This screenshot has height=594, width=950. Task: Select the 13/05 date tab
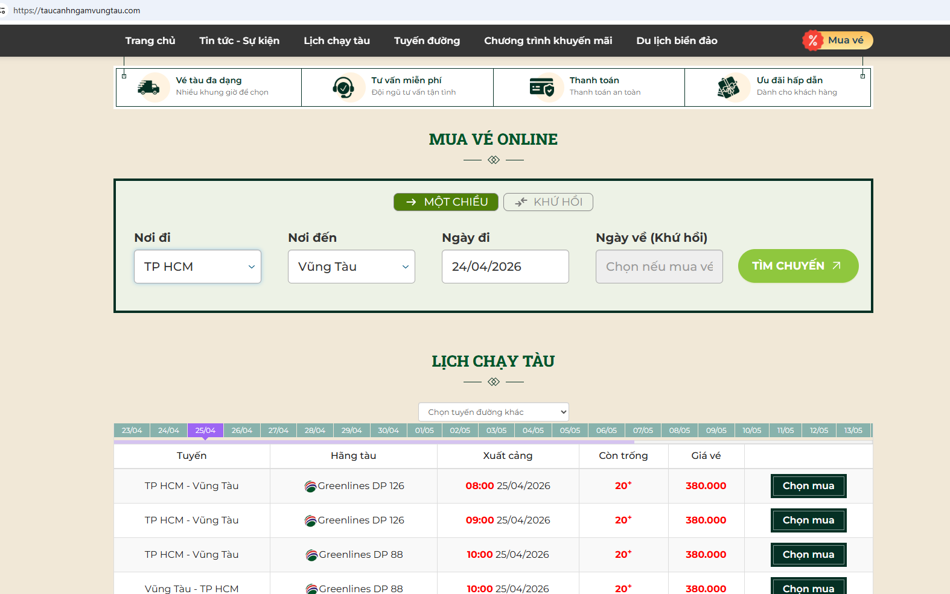coord(853,430)
